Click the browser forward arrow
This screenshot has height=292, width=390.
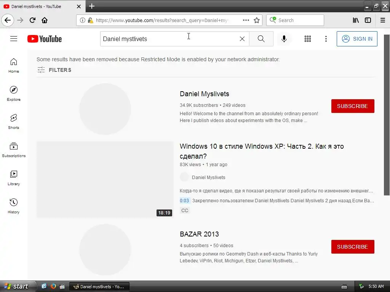click(20, 20)
